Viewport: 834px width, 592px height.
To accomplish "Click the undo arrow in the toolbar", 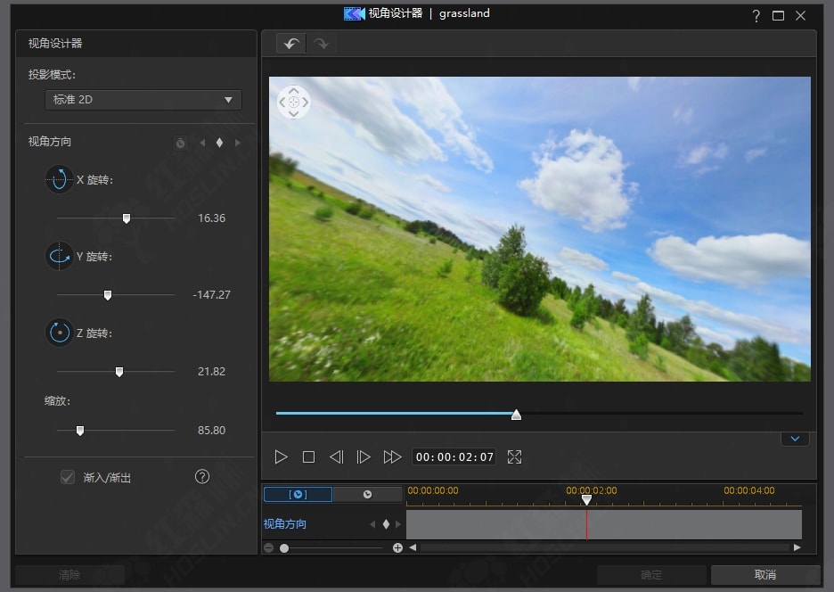I will click(x=291, y=44).
